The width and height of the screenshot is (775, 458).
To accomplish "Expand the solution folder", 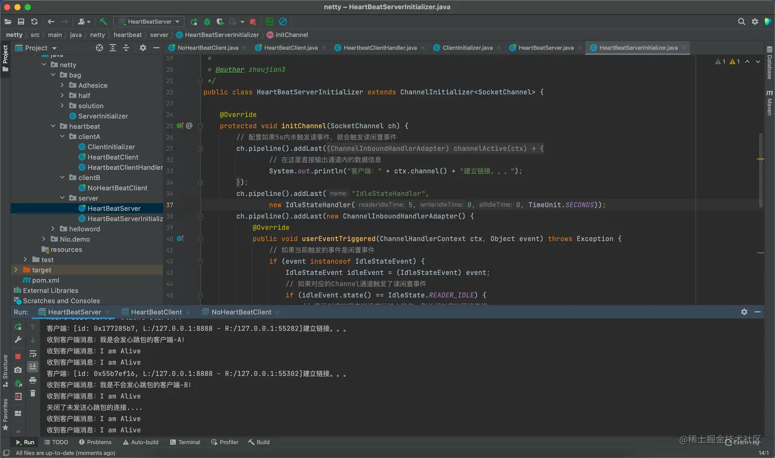I will click(63, 106).
